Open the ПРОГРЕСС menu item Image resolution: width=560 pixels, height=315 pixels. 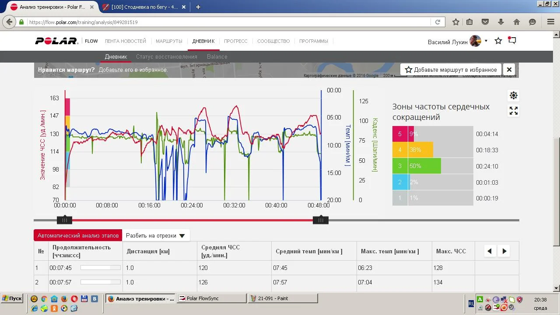click(x=235, y=41)
